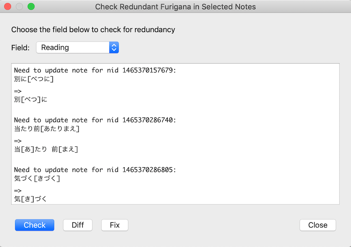Click the corrected text 当[あ]たり 前[まえ]
Viewport: 351px width, 247px height.
click(46, 149)
